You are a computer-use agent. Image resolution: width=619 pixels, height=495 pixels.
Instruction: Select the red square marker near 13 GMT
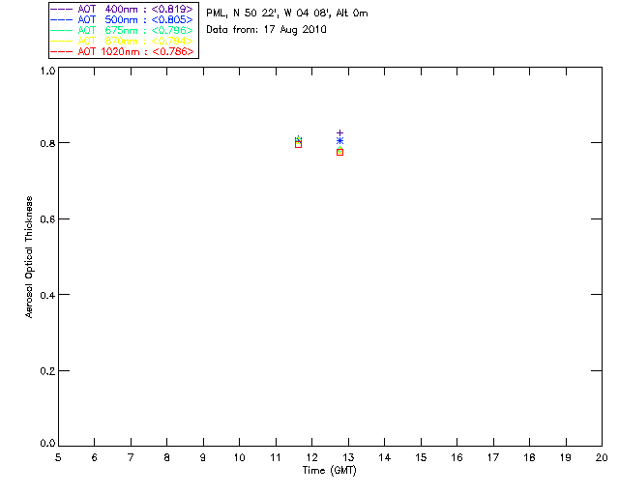click(x=339, y=153)
